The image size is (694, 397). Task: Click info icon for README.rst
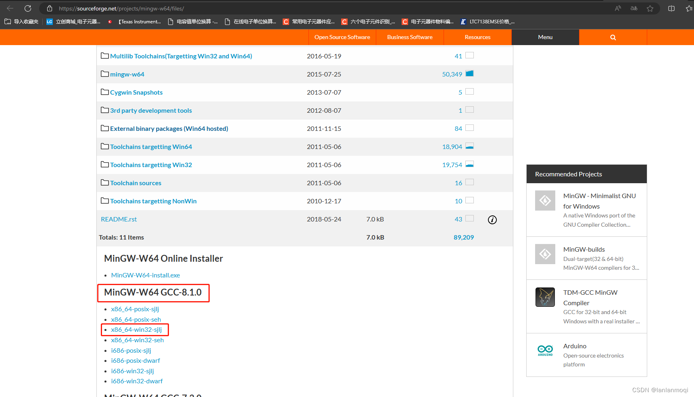tap(492, 219)
